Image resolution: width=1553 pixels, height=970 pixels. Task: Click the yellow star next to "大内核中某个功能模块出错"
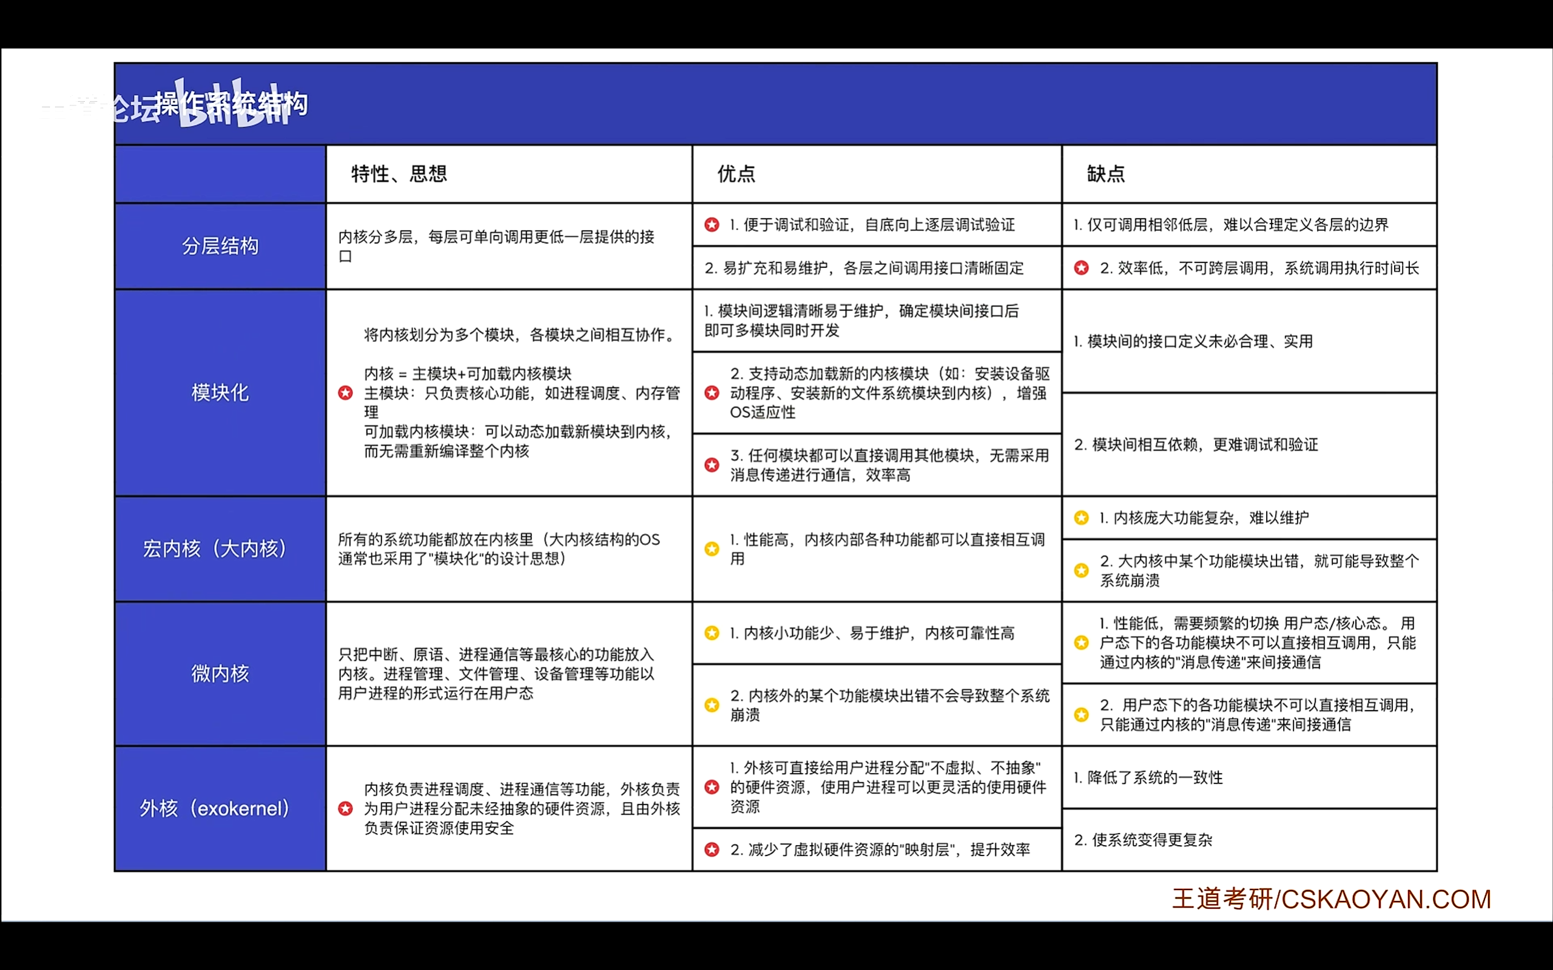(1080, 570)
